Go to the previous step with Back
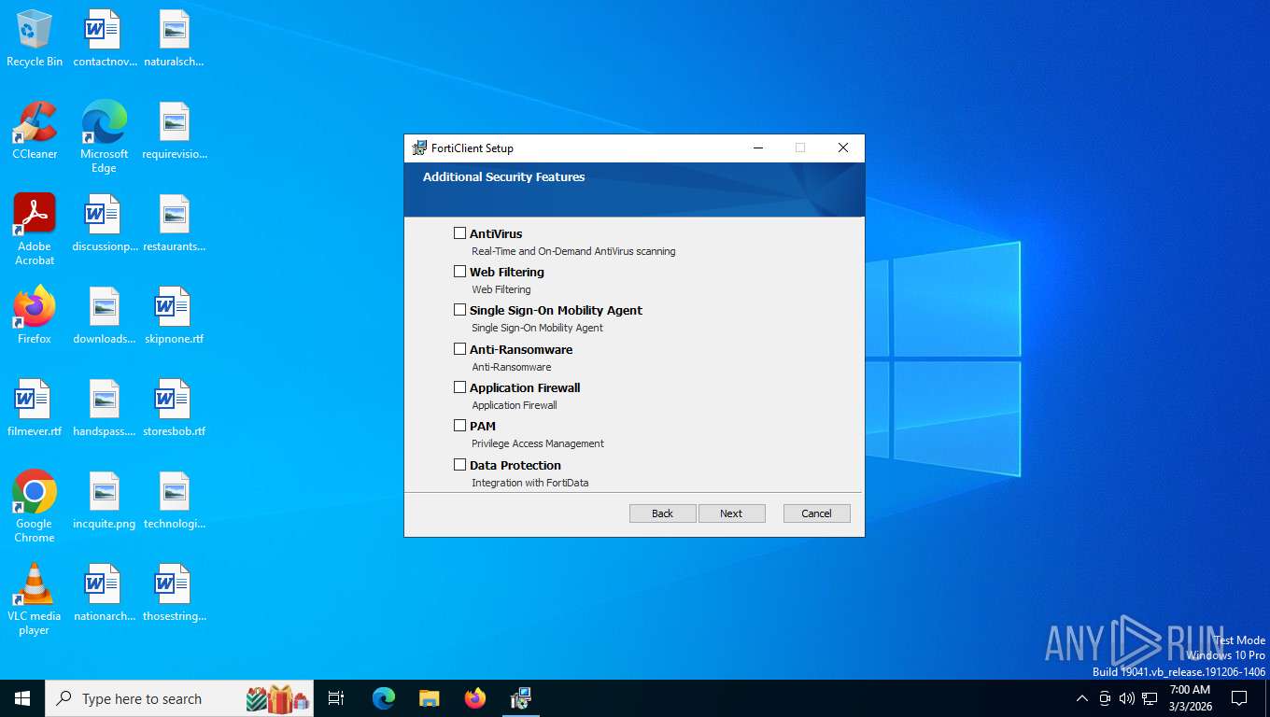This screenshot has width=1270, height=717. pyautogui.click(x=662, y=513)
